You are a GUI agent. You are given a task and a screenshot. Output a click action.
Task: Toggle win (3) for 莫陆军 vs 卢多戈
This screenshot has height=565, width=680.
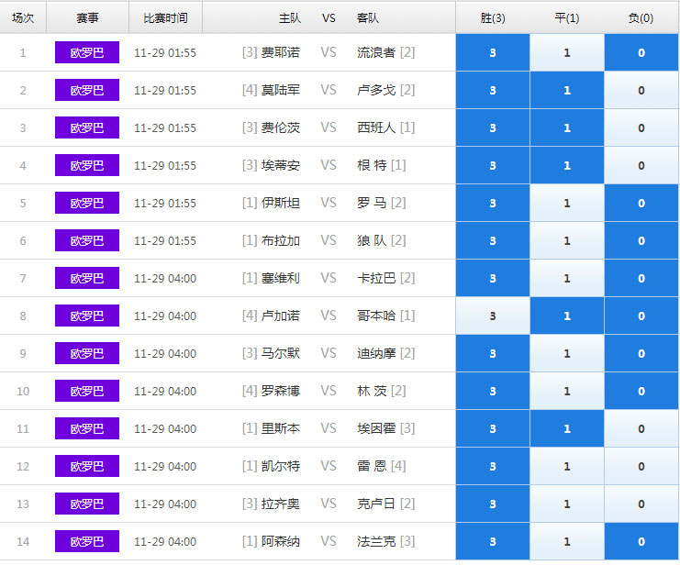[493, 90]
